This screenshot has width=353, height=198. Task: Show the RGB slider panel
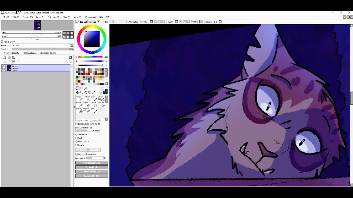click(x=81, y=22)
